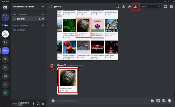This screenshot has height=107, width=175.
Task: Open the Cs server icon
Action: tap(5, 76)
